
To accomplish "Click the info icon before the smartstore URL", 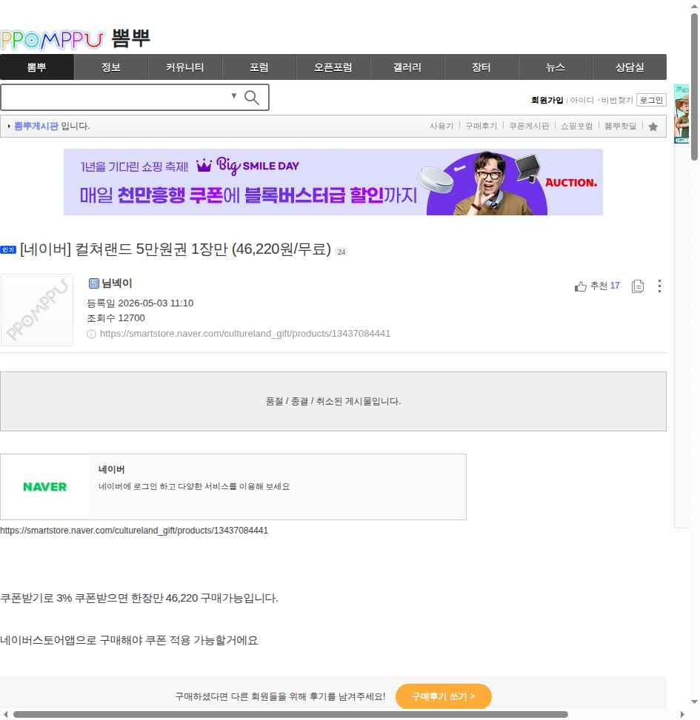I will pyautogui.click(x=91, y=334).
